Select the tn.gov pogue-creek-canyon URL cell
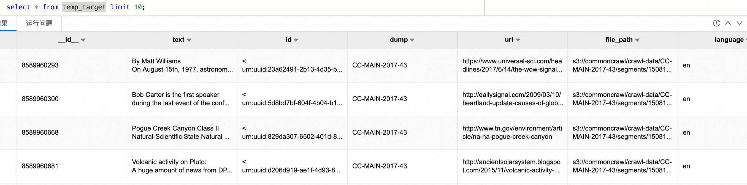 512,132
